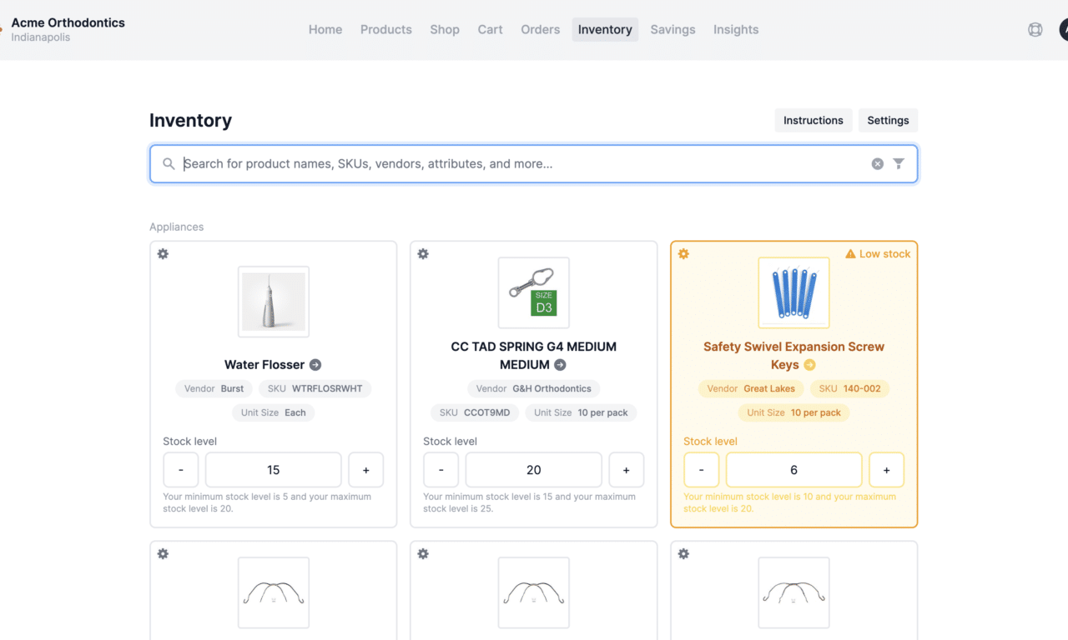Click the Water Flosser product image
This screenshot has height=640, width=1068.
tap(274, 302)
